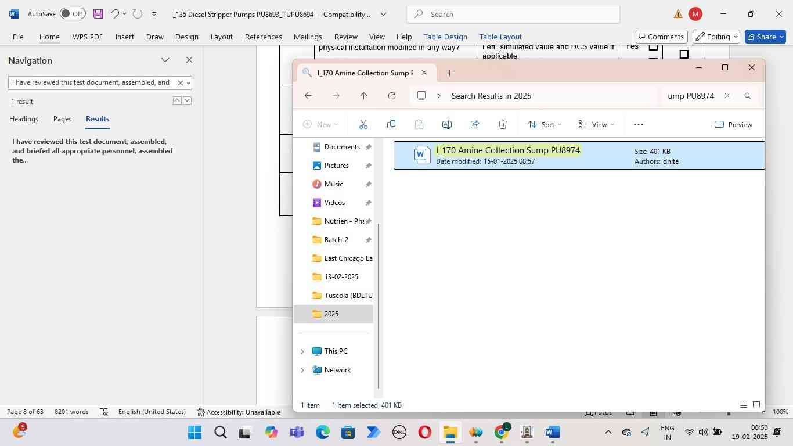Tick the empty checkbox in the document table
The image size is (793, 446).
click(684, 55)
